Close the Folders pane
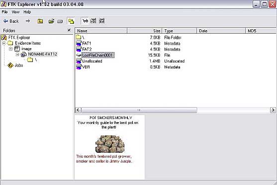This screenshot has width=277, height=185. coord(69,30)
